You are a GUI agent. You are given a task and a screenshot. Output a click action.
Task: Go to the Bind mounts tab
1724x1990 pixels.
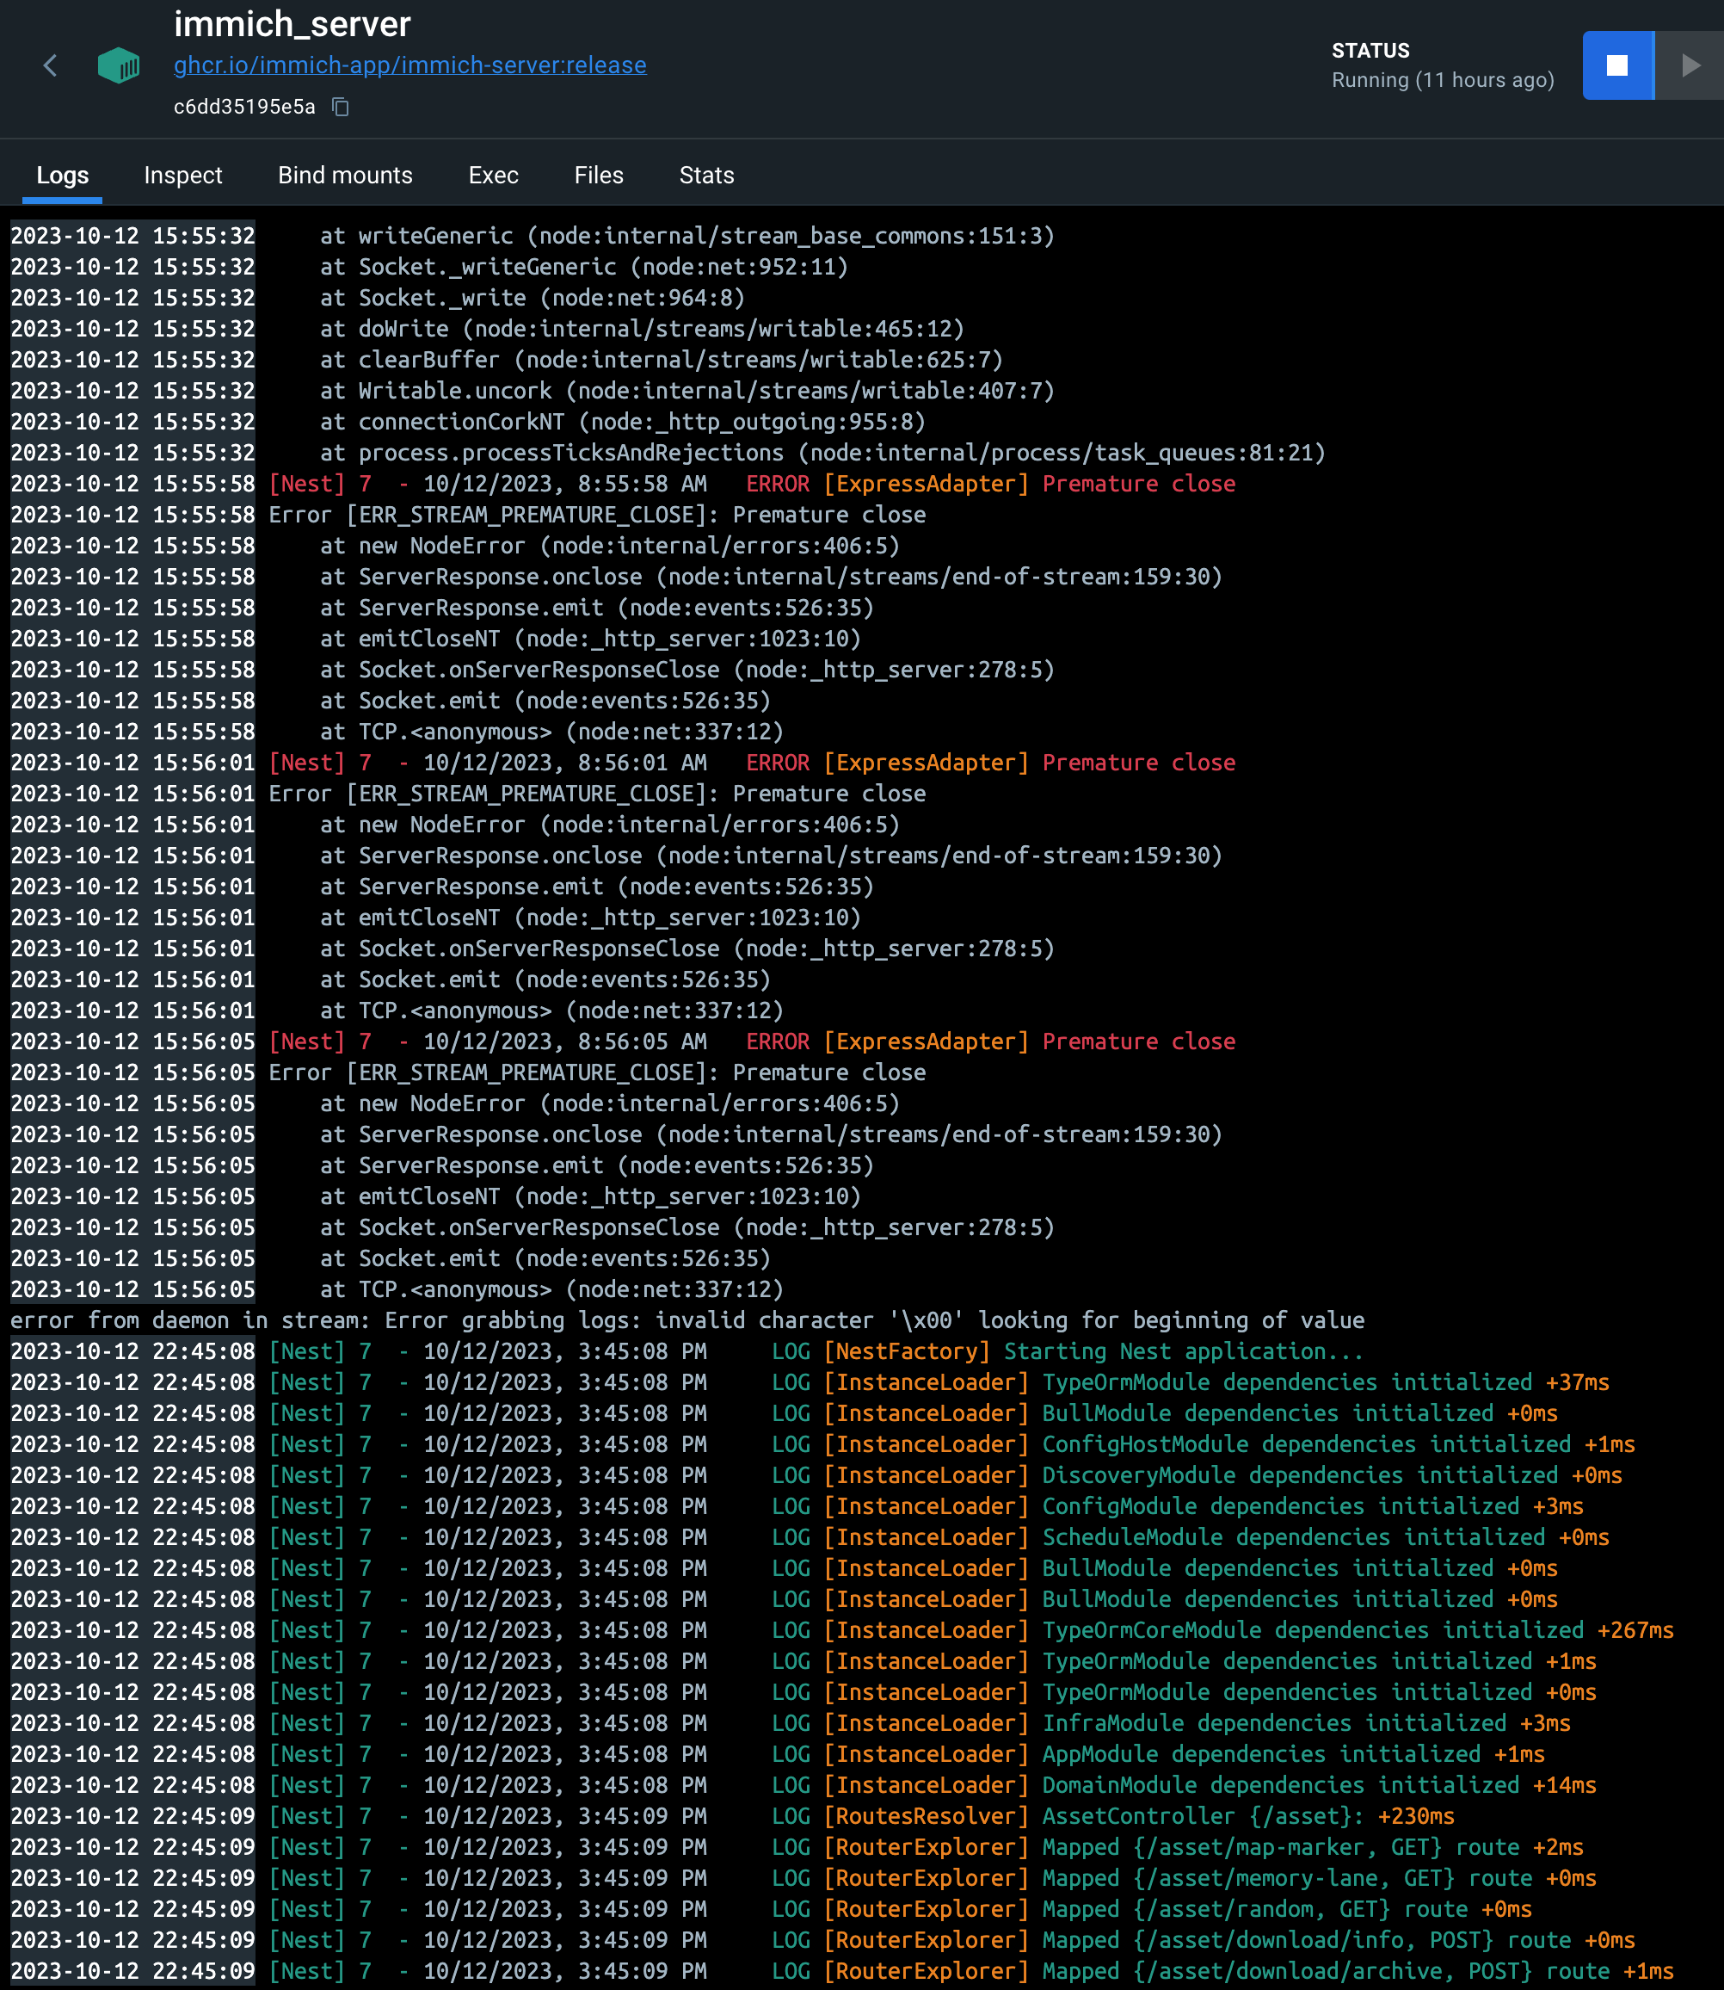pyautogui.click(x=344, y=176)
